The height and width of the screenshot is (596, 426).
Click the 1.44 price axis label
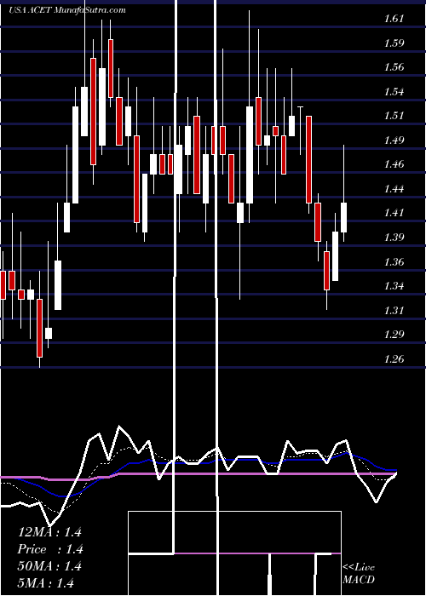click(394, 189)
